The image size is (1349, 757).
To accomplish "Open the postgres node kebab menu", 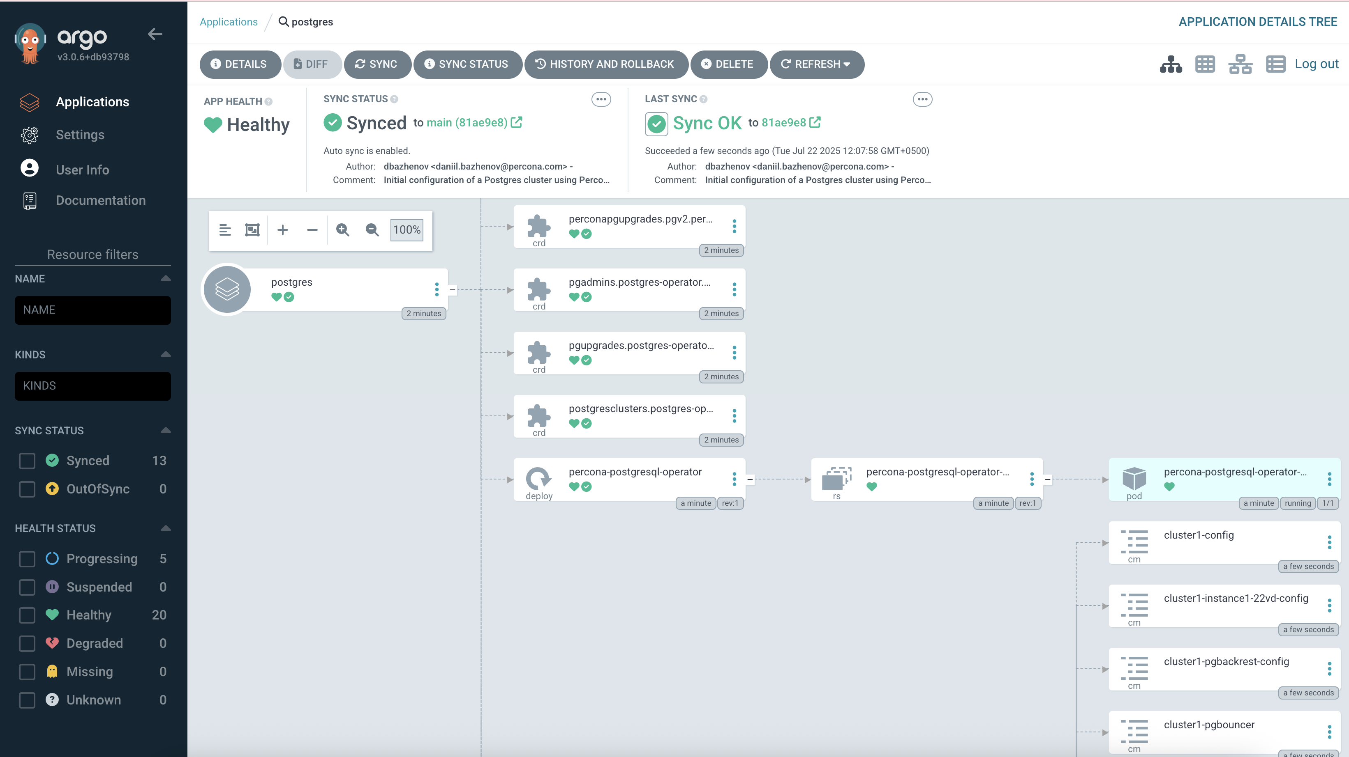I will click(x=437, y=289).
